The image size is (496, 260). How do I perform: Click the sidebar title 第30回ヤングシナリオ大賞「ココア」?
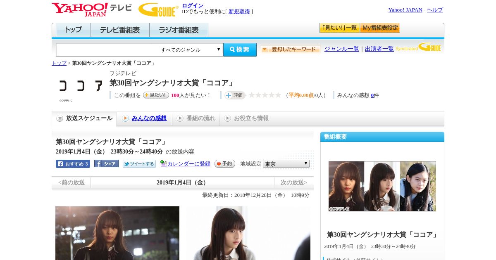[382, 235]
